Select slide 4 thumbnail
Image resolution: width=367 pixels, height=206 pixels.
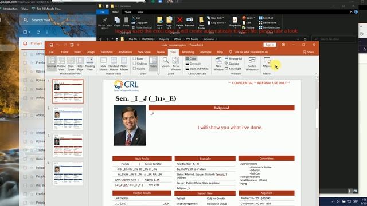pos(68,173)
